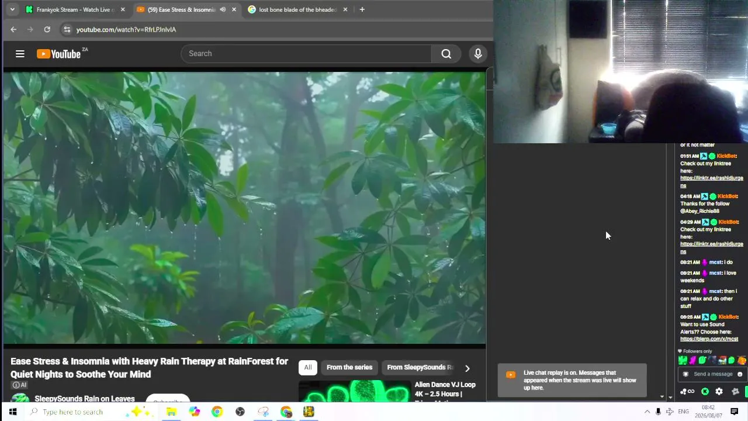Close the Ease Stress & Insomnia tab

[234, 9]
